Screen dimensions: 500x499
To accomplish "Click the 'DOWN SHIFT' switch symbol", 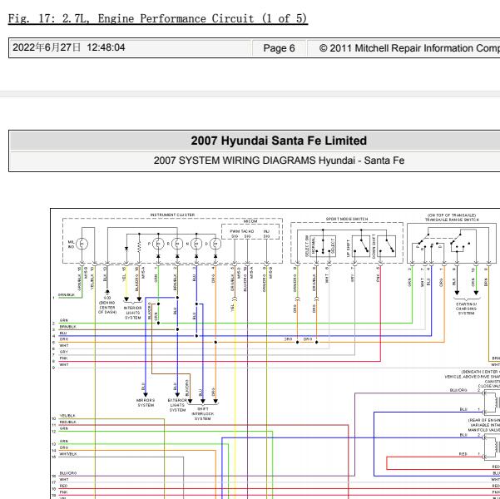I will click(x=387, y=246).
